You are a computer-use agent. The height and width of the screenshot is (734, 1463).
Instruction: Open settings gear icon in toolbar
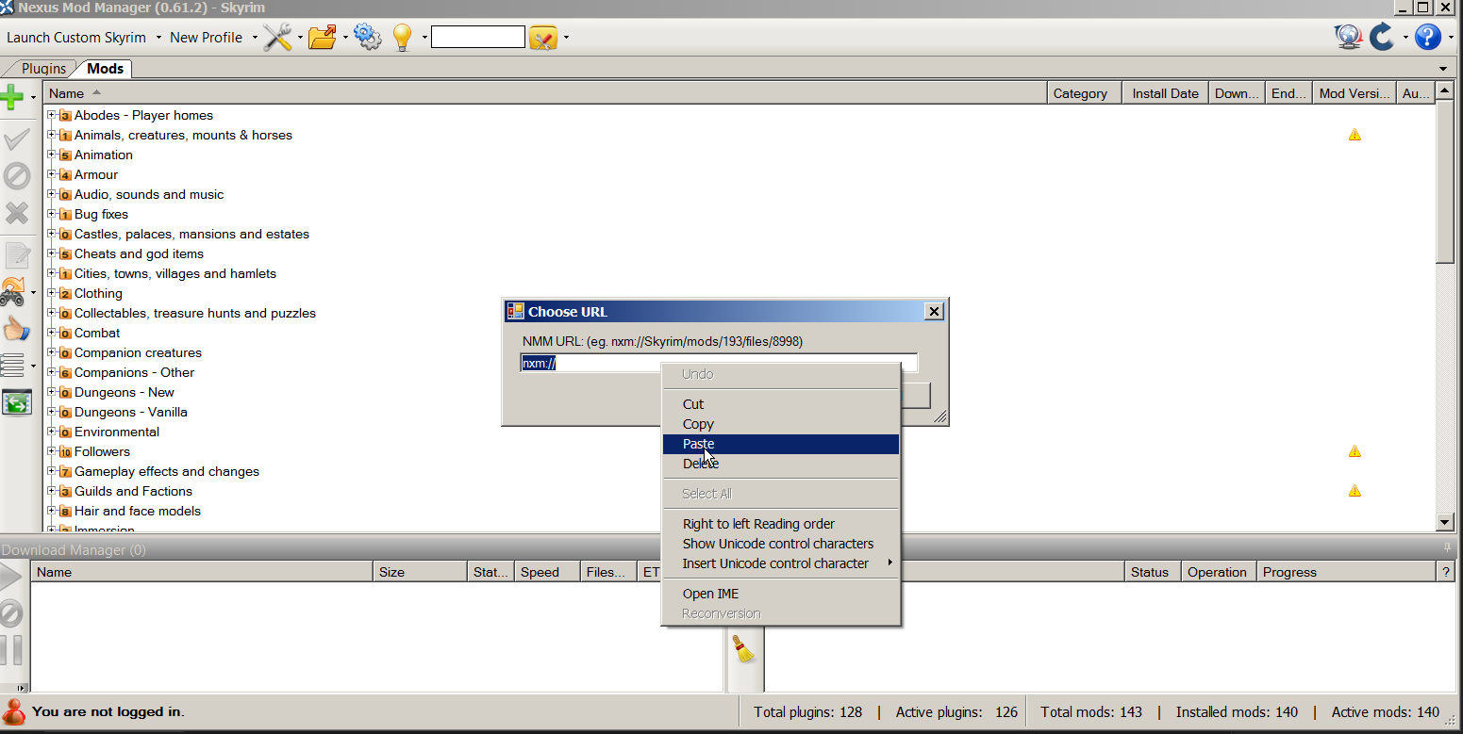coord(367,38)
